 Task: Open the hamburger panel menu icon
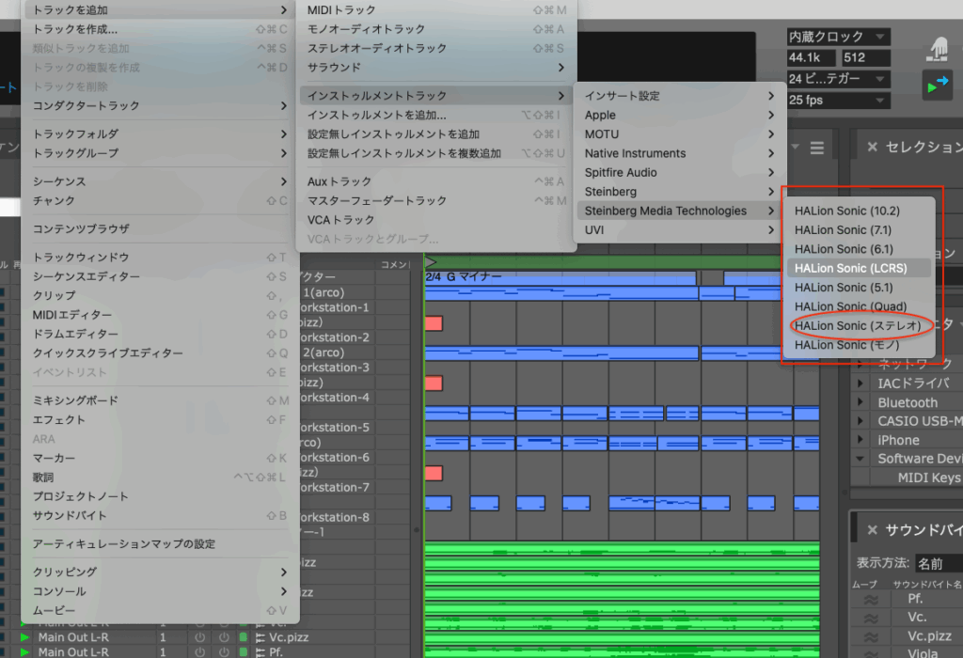point(817,148)
